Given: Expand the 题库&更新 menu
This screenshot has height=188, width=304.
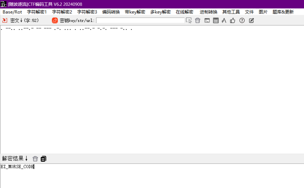Looking at the screenshot, I should [283, 12].
